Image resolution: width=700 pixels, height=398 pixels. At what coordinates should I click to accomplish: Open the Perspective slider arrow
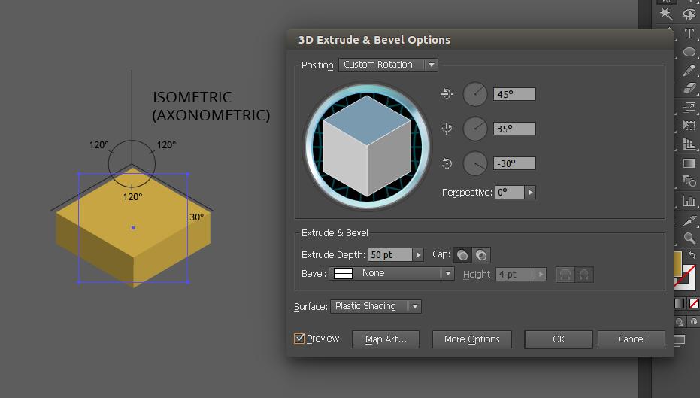pos(530,192)
